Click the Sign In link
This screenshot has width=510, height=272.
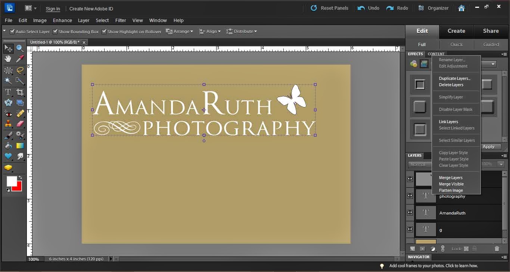53,9
